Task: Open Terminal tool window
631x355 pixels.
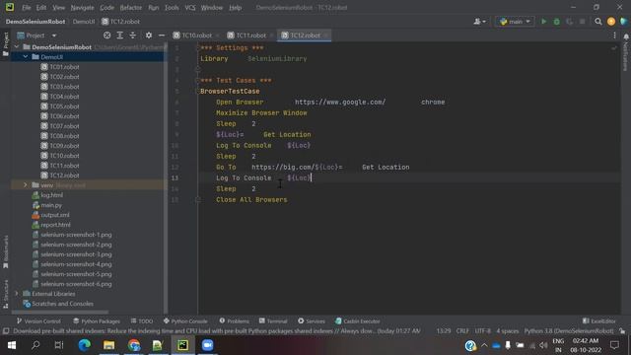Action: (273, 321)
